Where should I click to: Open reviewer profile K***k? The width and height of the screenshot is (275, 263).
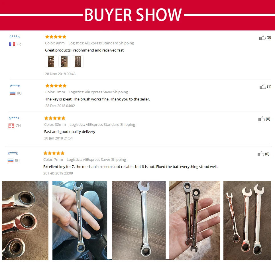(13, 153)
